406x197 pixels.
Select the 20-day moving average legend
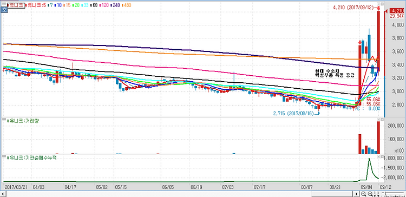[x=76, y=5]
